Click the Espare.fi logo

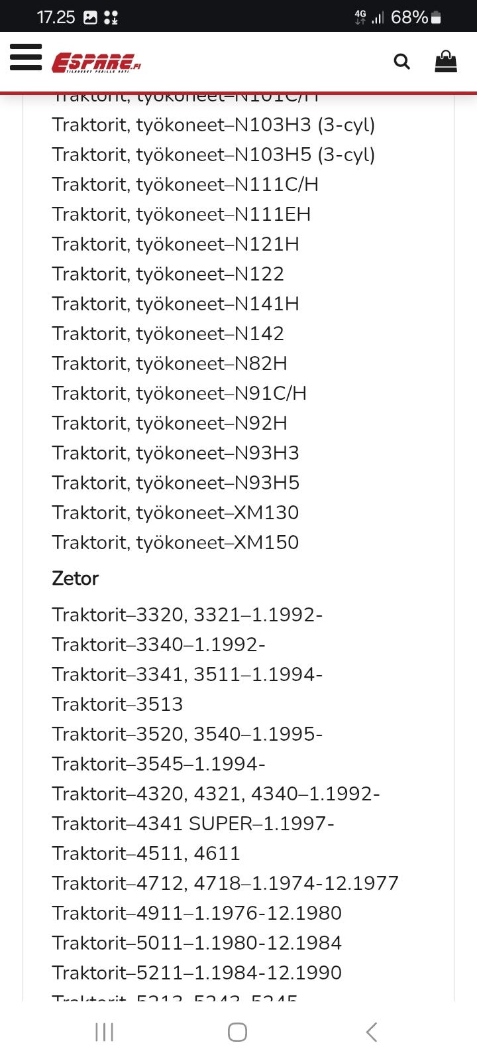click(97, 62)
